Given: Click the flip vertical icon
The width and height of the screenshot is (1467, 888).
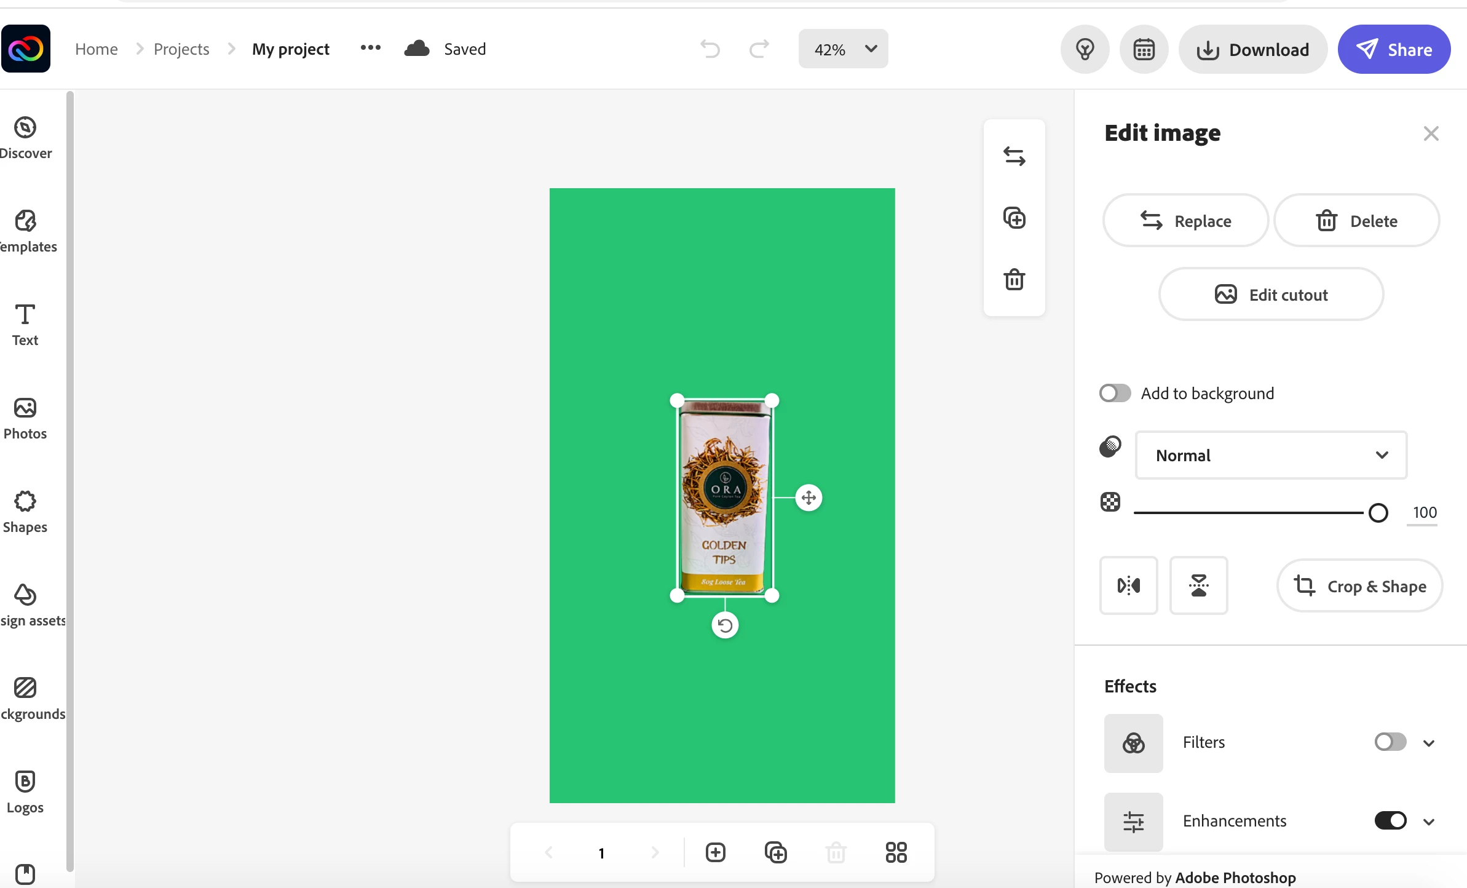Looking at the screenshot, I should point(1198,585).
